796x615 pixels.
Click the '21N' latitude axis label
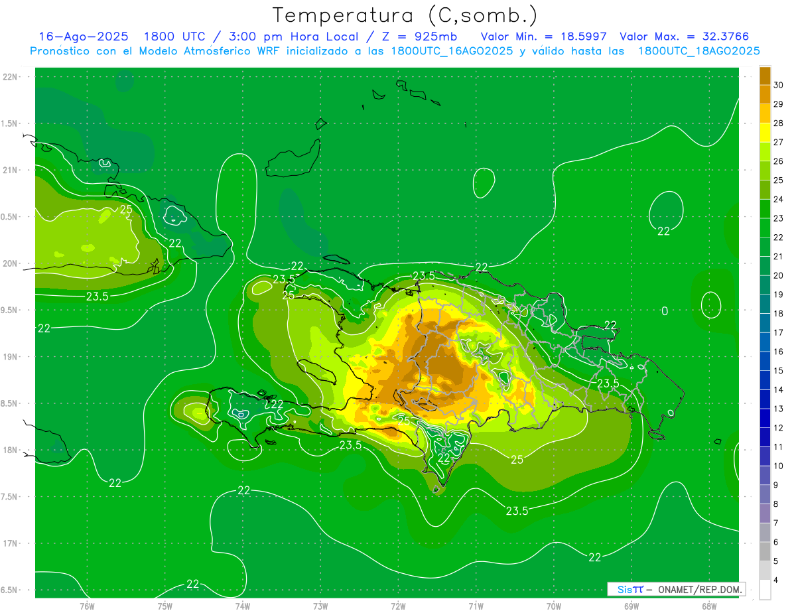(x=10, y=171)
